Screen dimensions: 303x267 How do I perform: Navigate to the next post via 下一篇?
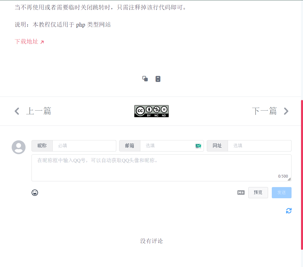point(264,111)
